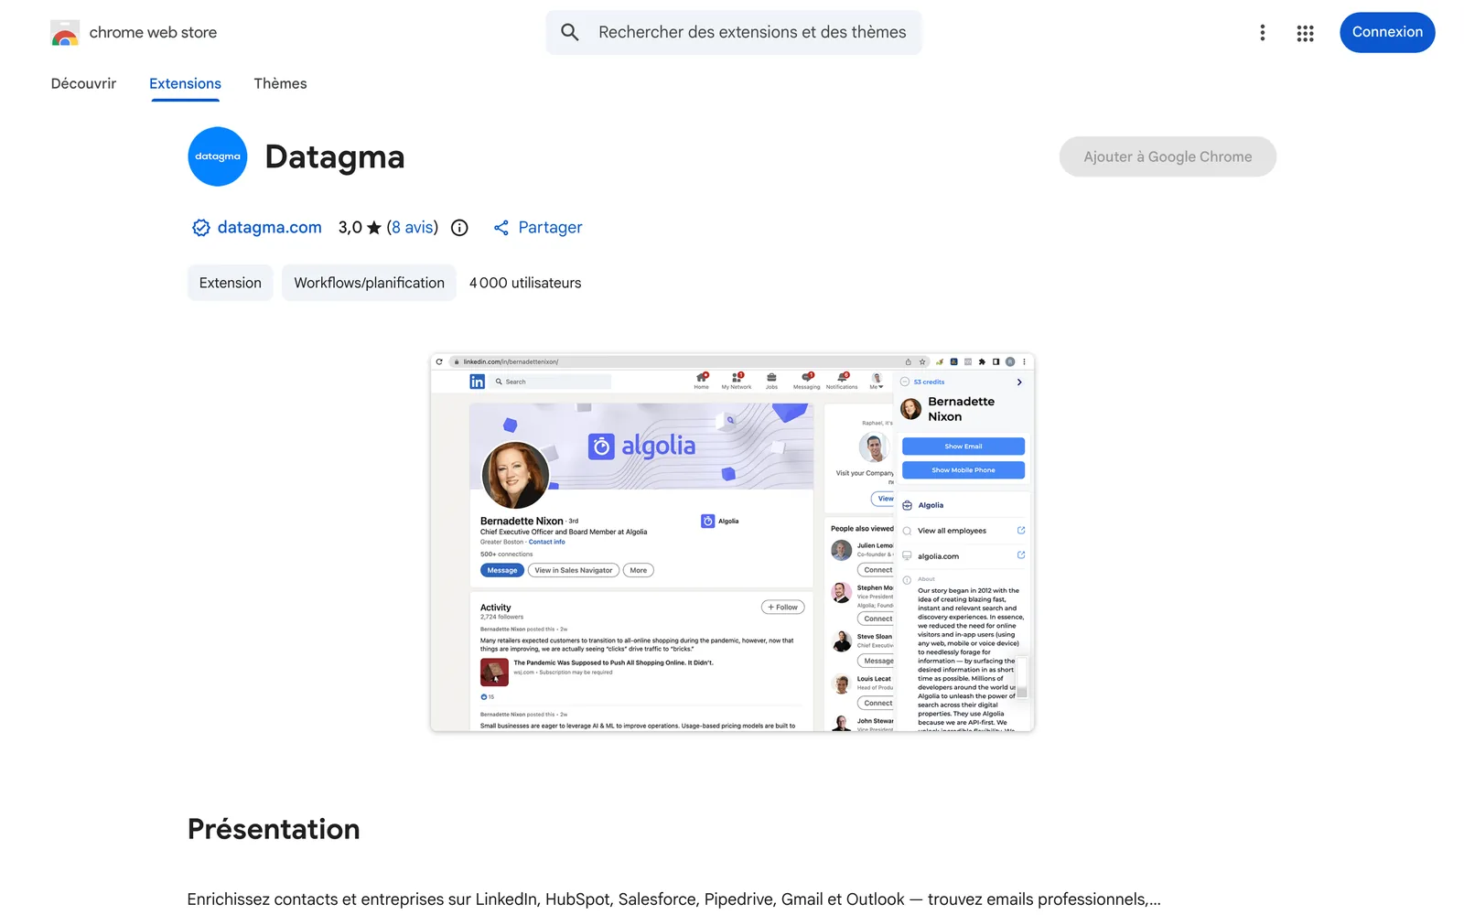Image resolution: width=1464 pixels, height=915 pixels.
Task: Open the datagma.com publisher link
Action: coord(269,228)
